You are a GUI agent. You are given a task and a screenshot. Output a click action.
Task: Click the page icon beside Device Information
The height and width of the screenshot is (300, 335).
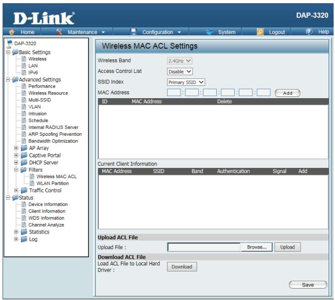(x=24, y=204)
